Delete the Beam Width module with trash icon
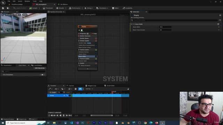 click(218, 24)
